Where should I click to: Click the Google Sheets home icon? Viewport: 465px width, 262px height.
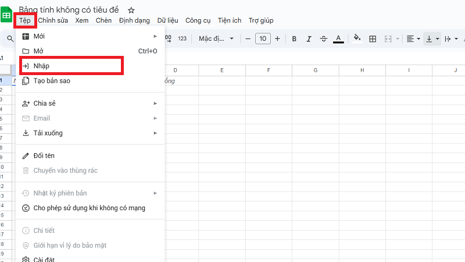tap(7, 14)
